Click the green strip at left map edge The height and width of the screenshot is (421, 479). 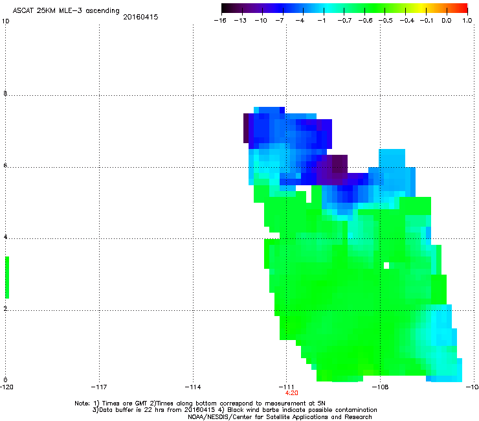point(7,277)
